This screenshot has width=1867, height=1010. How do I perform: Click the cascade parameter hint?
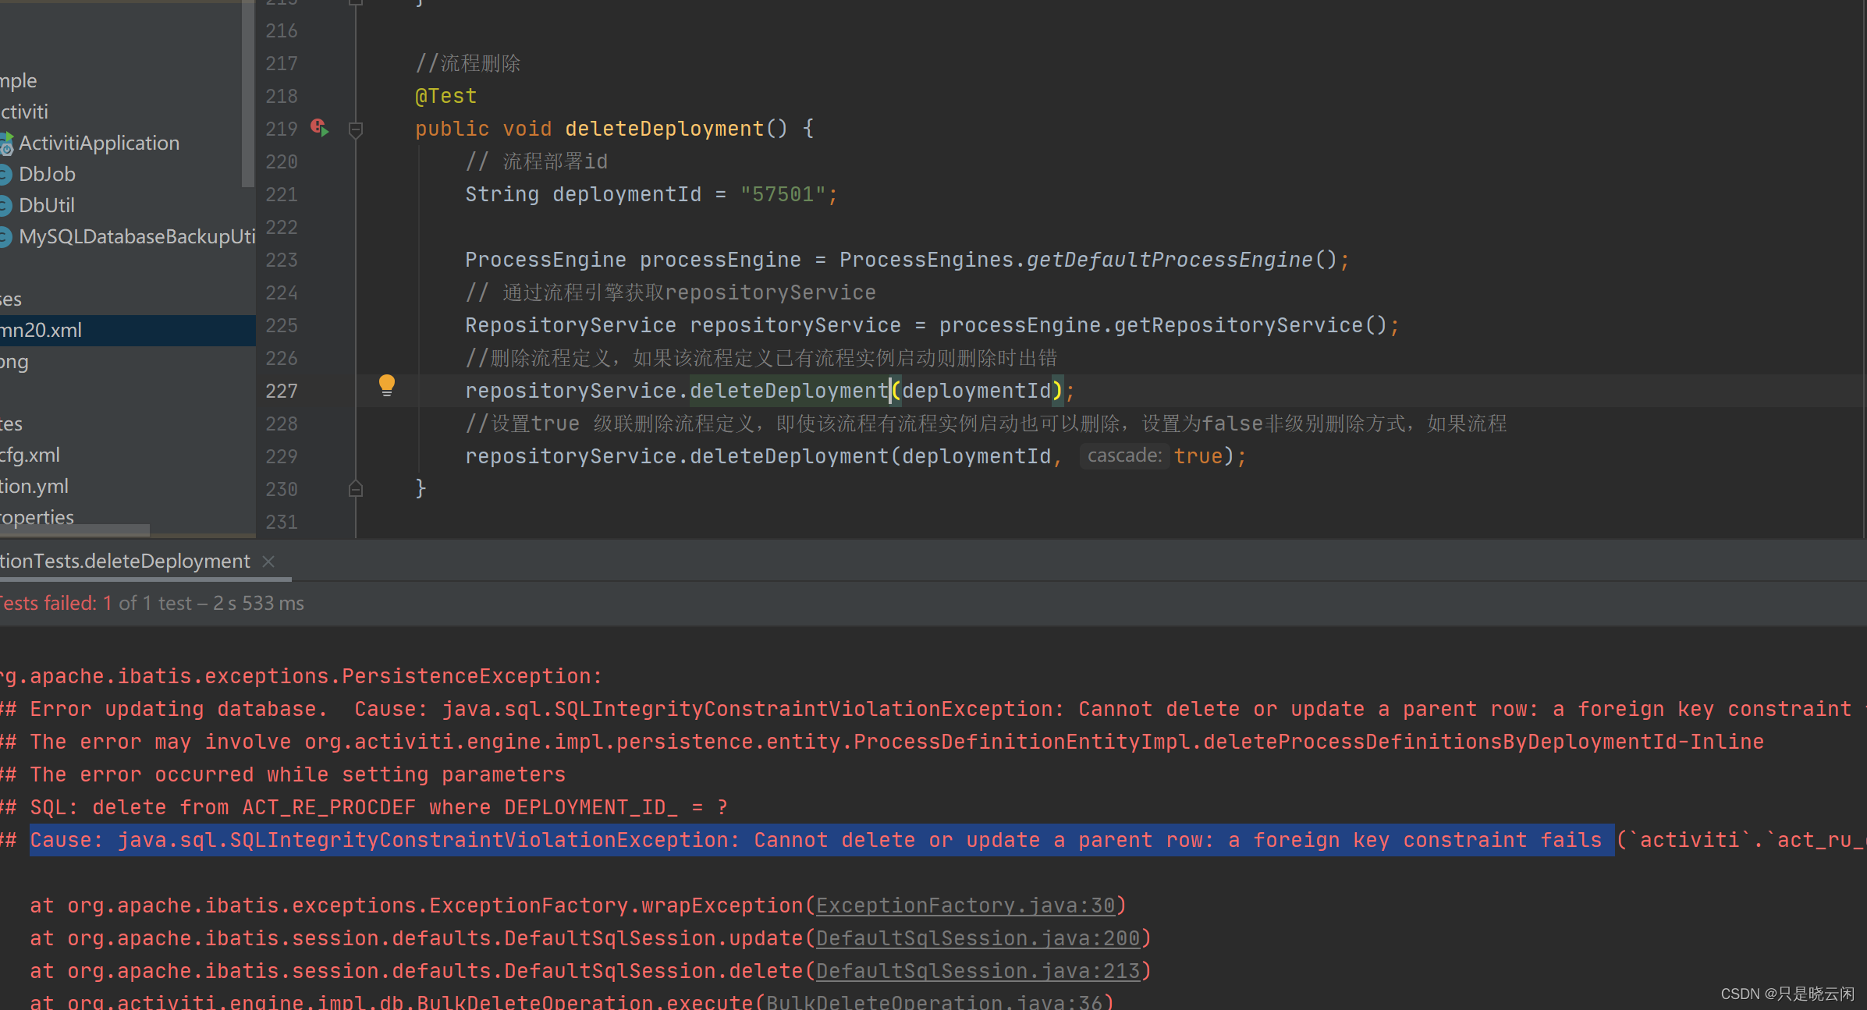(x=1124, y=456)
